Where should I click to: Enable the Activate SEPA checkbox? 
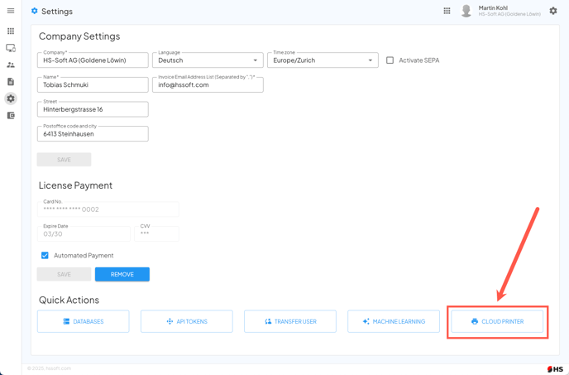click(390, 60)
